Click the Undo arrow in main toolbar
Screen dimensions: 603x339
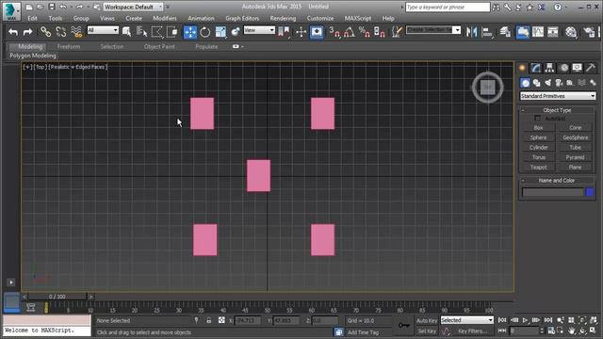coord(13,32)
